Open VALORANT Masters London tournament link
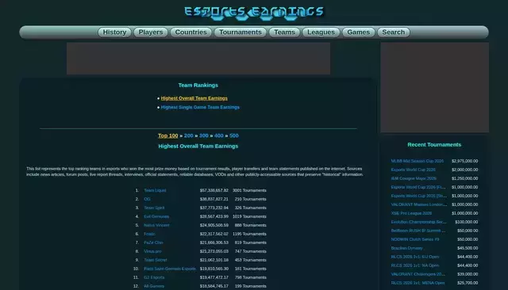The height and width of the screenshot is (290, 508). tap(419, 204)
